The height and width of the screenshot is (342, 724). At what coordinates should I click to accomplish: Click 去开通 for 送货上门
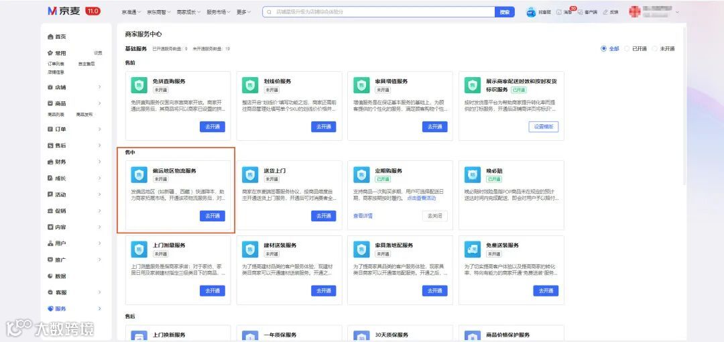[324, 216]
